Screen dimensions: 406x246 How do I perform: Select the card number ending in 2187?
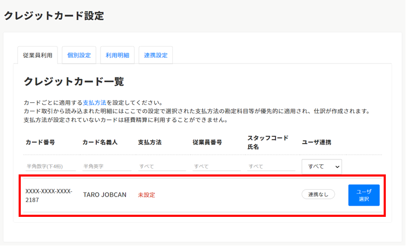pos(49,195)
